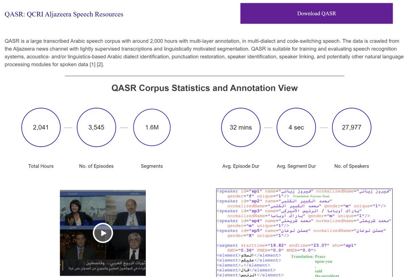Click the 'Avg. Episode Dur' label

click(x=241, y=166)
